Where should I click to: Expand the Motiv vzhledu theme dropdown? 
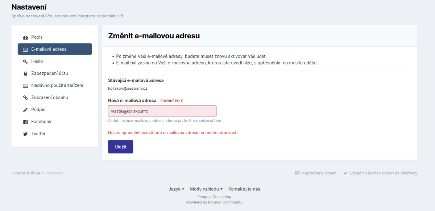click(206, 189)
